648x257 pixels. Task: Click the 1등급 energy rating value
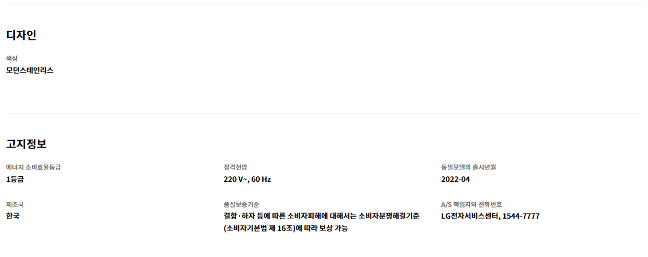[x=15, y=179]
